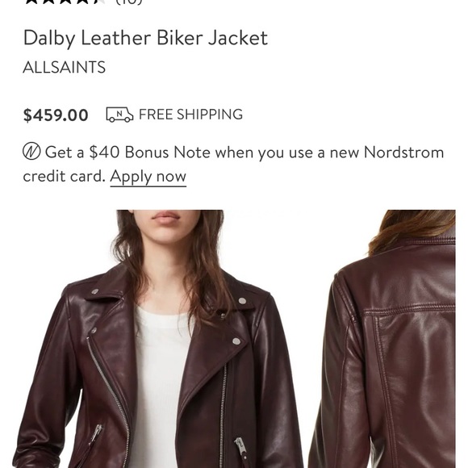
Task: Click the $459.00 price
Action: point(56,115)
